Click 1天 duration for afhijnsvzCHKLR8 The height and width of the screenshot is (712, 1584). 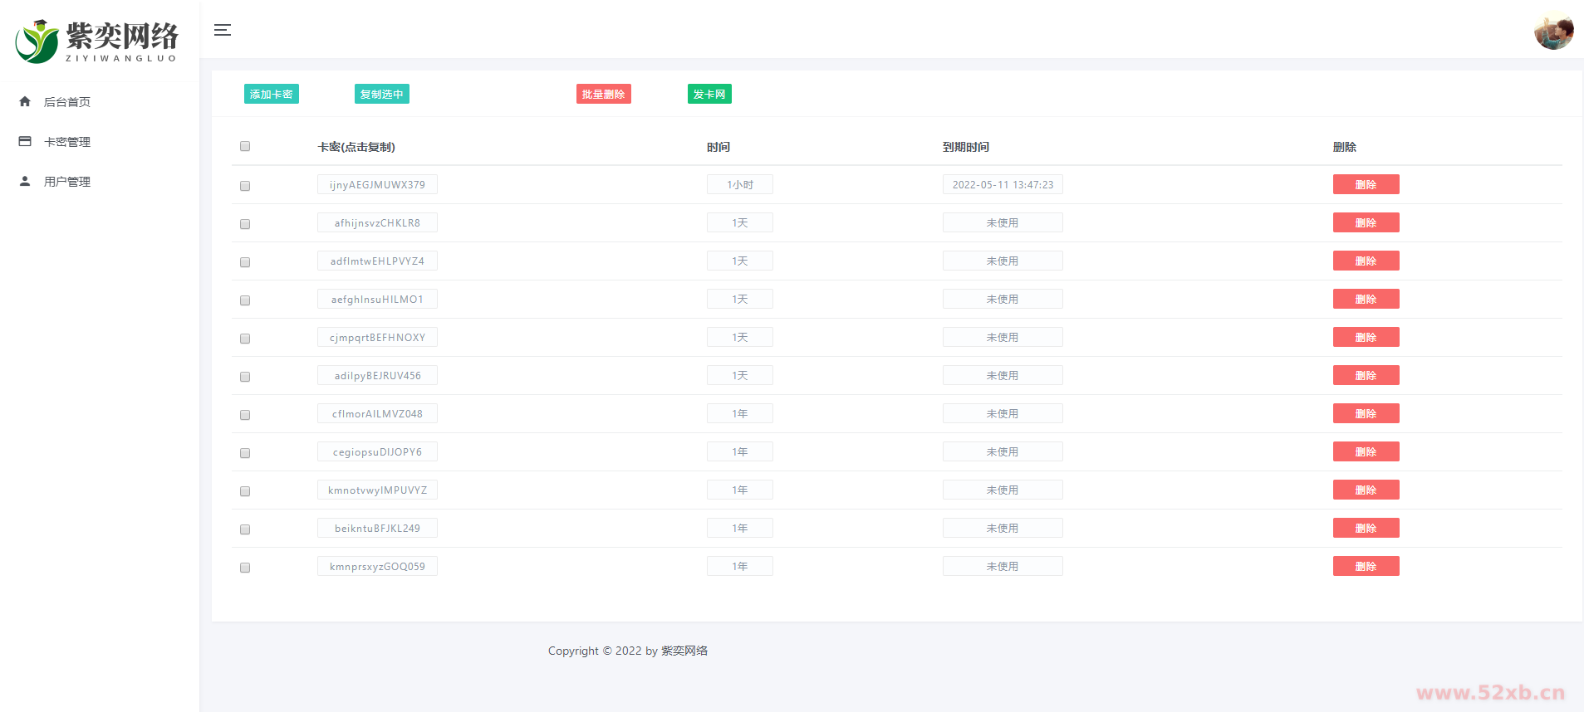pos(740,222)
